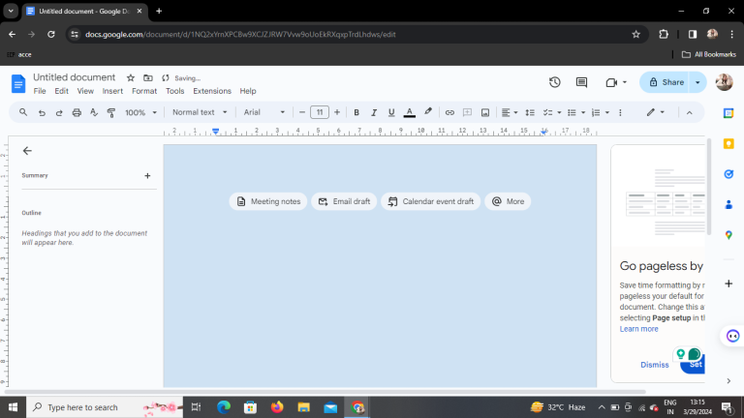Screen dimensions: 744x418
Task: Open checklist menu arrow
Action: coord(559,113)
